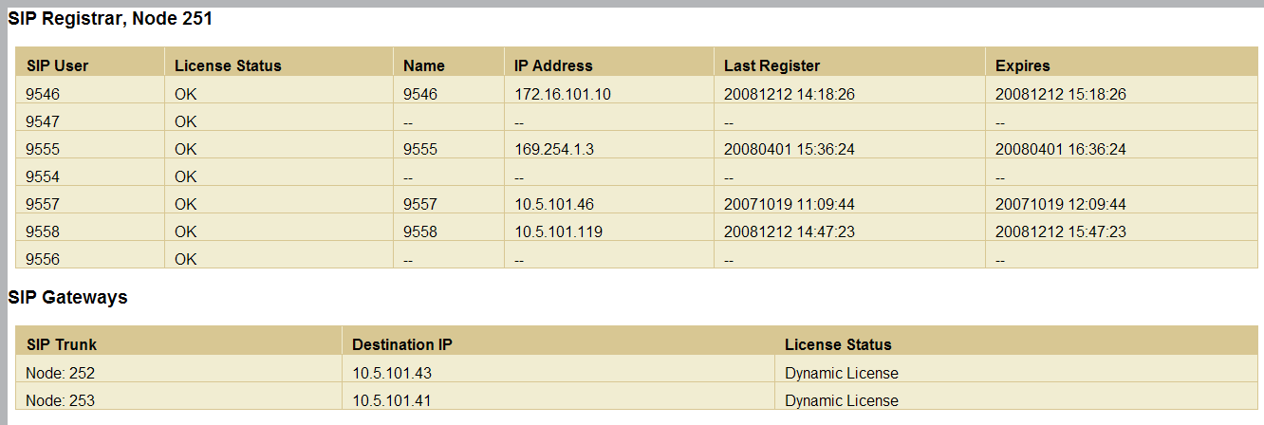The image size is (1264, 425).
Task: Select SIP user 9557 cell
Action: click(43, 204)
